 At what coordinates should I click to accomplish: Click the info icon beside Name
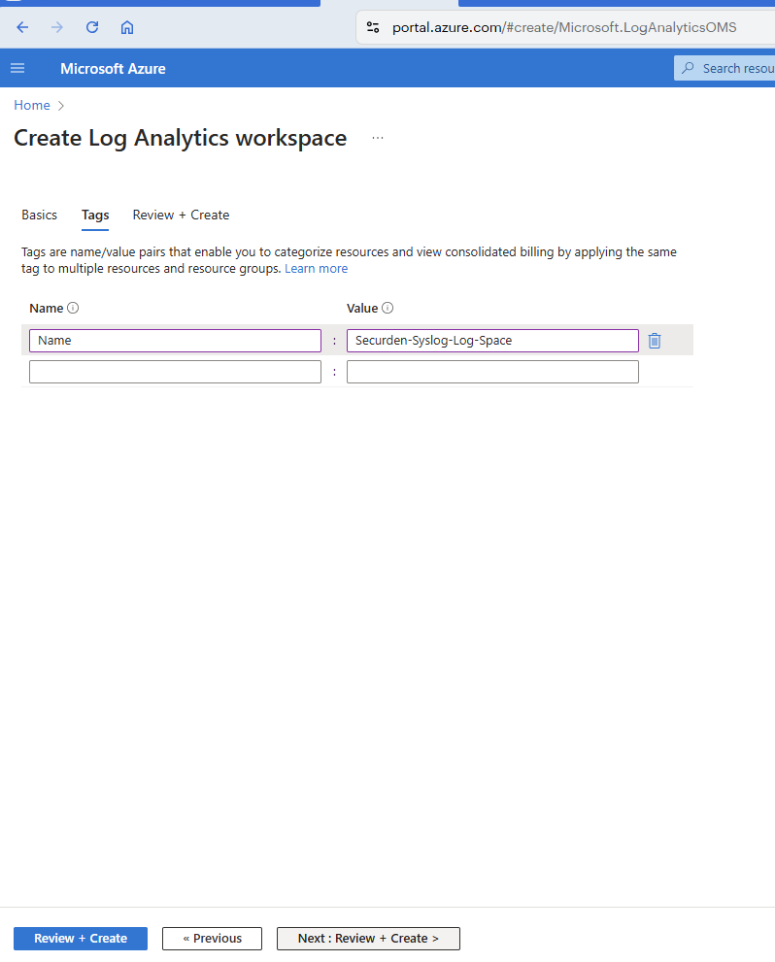point(73,308)
